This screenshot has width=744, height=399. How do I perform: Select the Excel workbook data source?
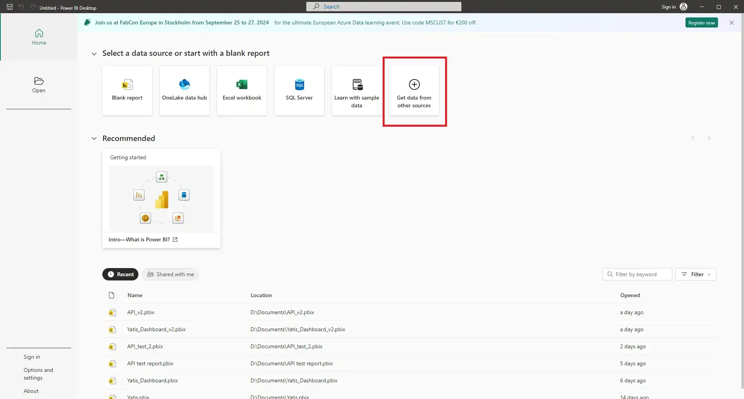(x=242, y=91)
